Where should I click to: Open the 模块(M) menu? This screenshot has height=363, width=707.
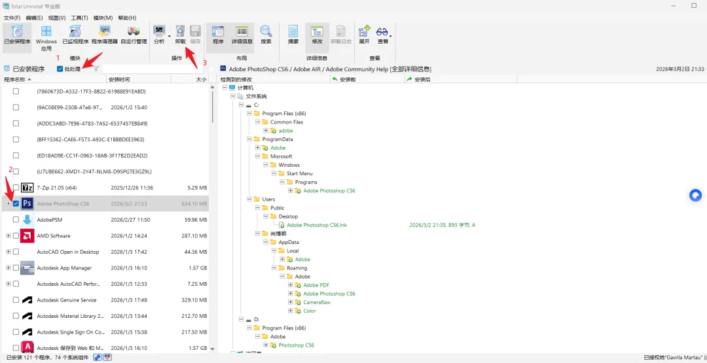pos(103,18)
